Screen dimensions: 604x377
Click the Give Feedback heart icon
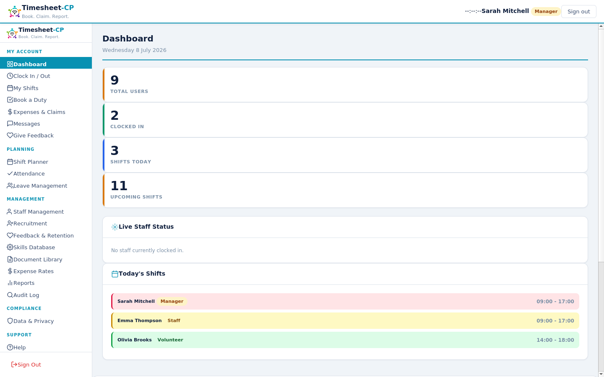pos(10,135)
